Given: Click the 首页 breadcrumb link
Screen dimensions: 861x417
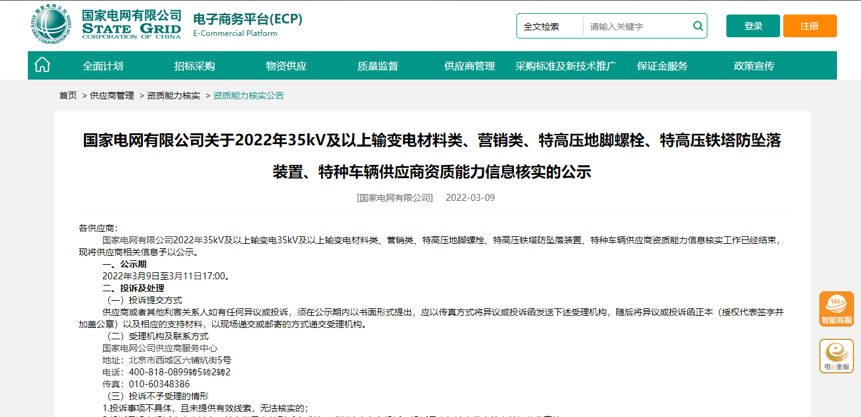Looking at the screenshot, I should pos(68,95).
